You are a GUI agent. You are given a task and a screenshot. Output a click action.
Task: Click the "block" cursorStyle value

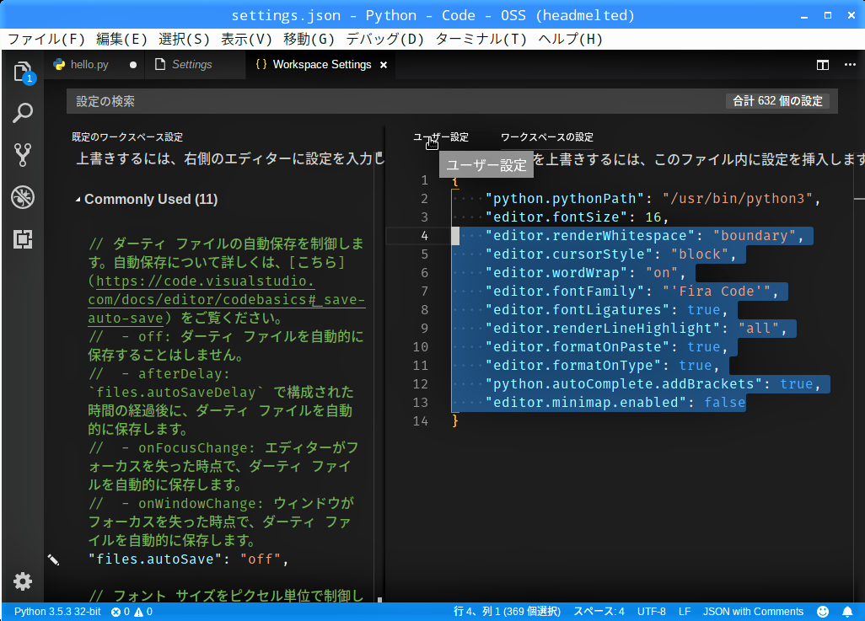click(x=700, y=254)
